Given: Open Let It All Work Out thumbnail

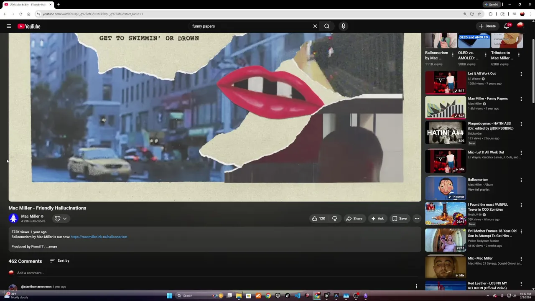Looking at the screenshot, I should (x=446, y=82).
